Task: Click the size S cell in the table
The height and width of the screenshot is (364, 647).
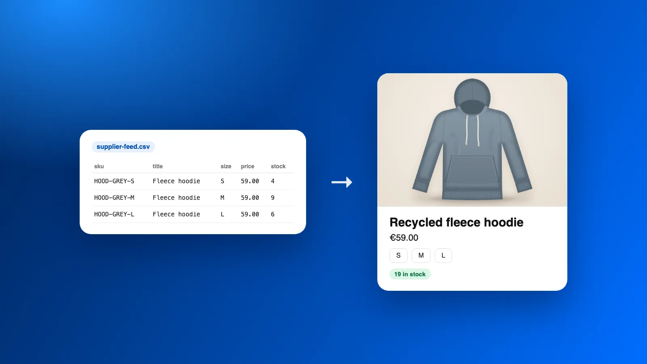Action: click(222, 181)
